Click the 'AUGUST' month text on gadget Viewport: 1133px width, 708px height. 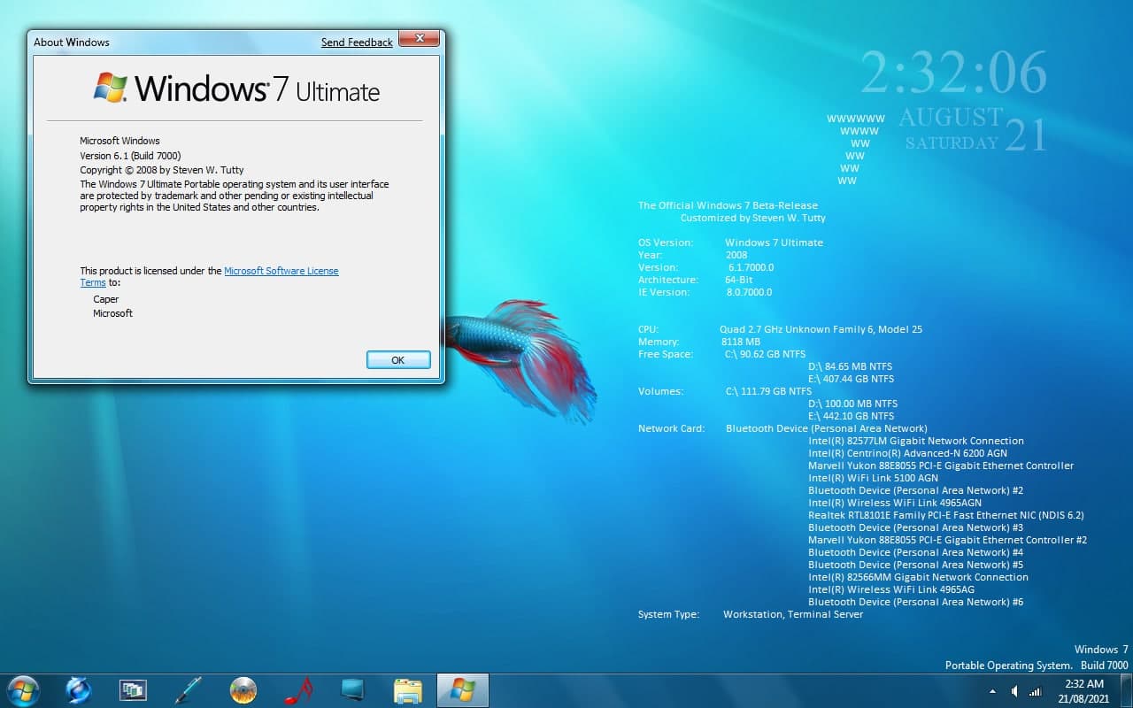tap(951, 117)
